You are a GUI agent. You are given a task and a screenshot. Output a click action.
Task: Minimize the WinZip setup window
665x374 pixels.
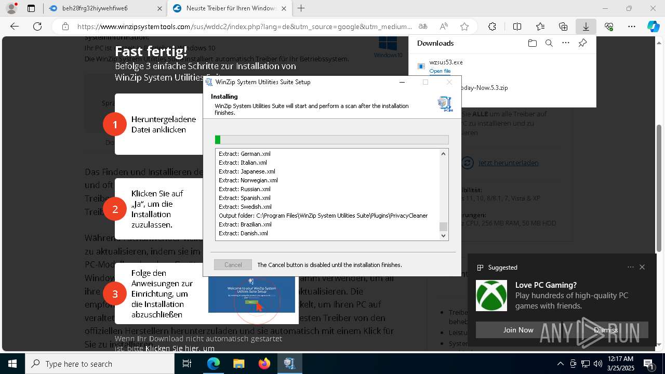point(402,82)
